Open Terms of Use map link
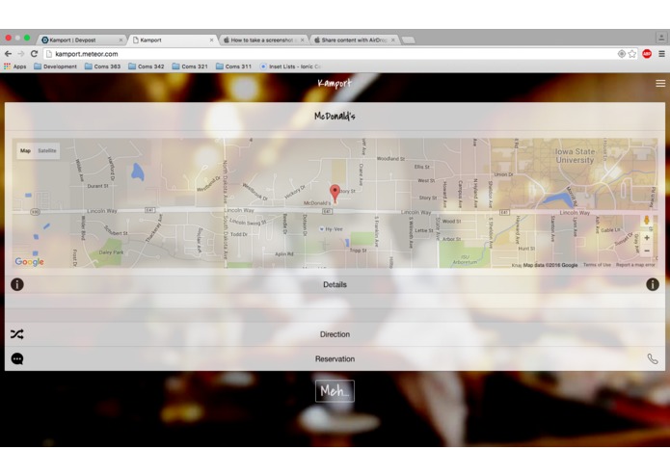This screenshot has height=476, width=670. coord(597,265)
